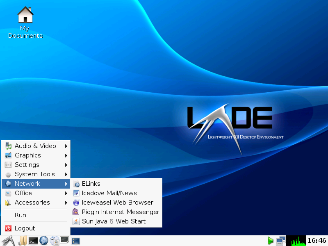
Task: Open the Audio & Video category via its music-note icon
Action: point(8,146)
